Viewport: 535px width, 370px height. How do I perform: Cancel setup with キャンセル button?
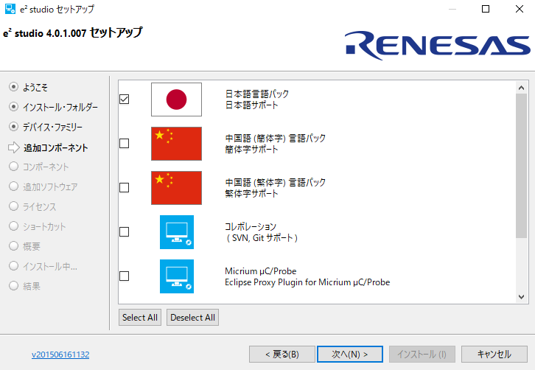(x=494, y=355)
